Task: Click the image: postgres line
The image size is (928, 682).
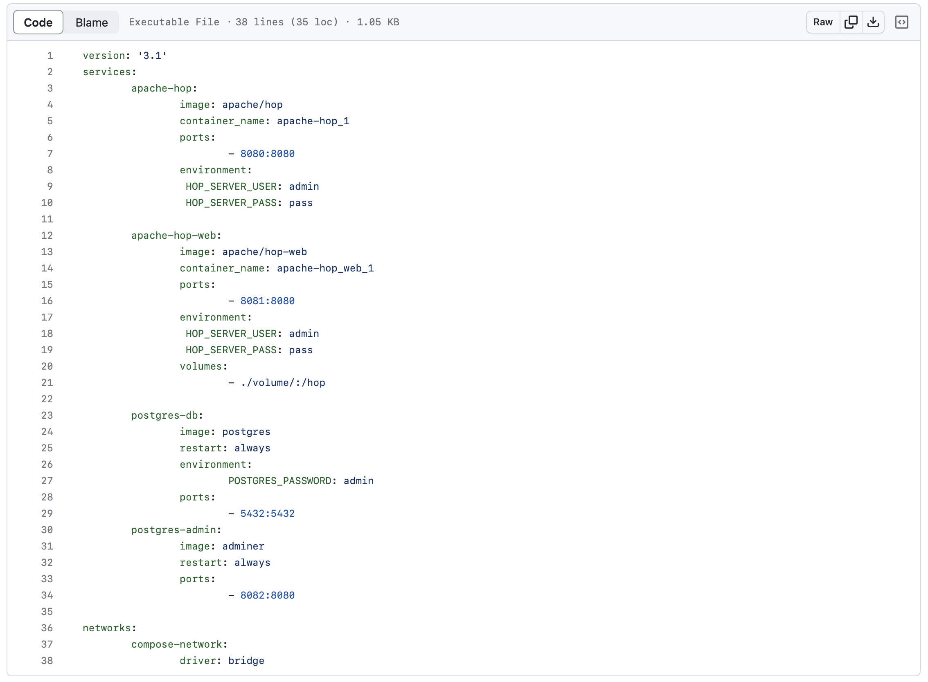Action: (225, 432)
